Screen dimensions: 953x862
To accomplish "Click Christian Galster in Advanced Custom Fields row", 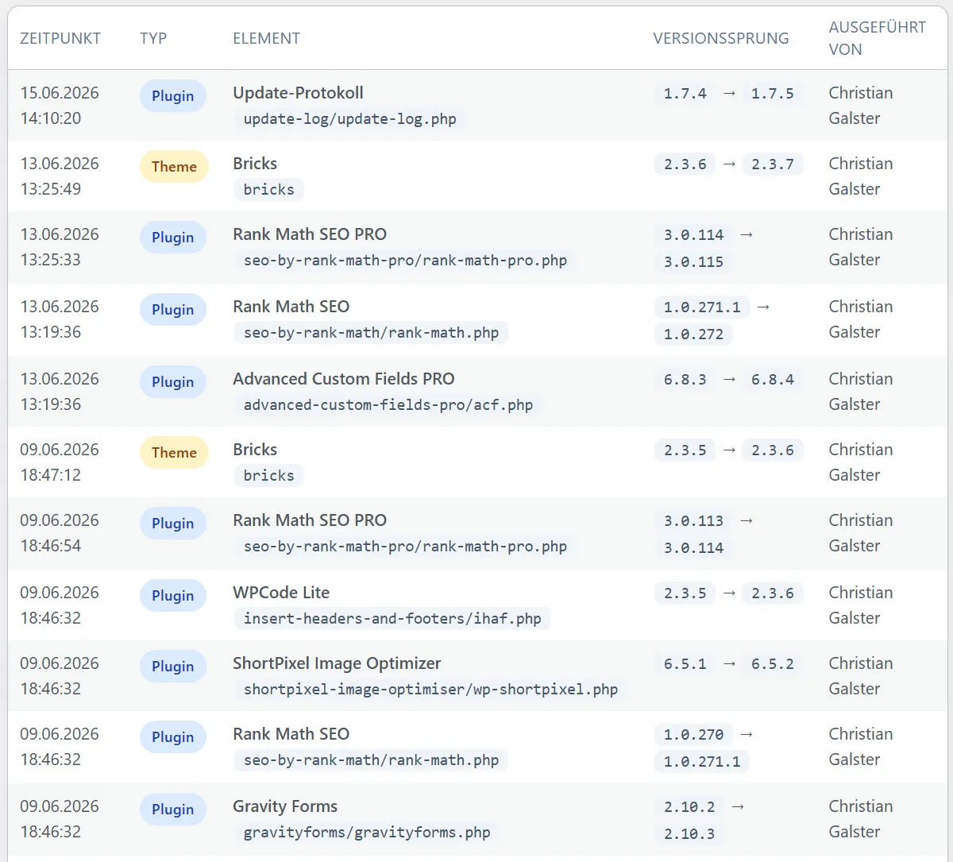I will tap(860, 392).
